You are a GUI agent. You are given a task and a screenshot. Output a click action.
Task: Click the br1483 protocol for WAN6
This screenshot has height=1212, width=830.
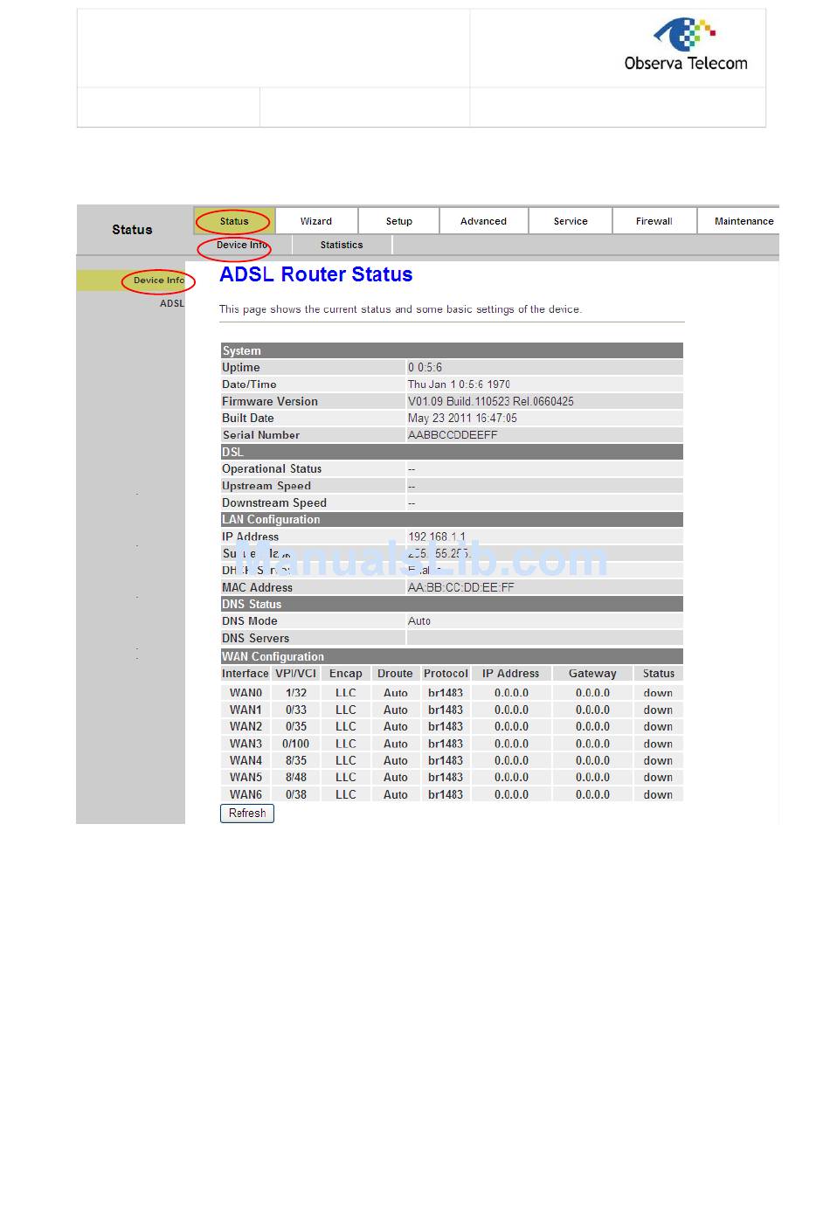(x=446, y=795)
